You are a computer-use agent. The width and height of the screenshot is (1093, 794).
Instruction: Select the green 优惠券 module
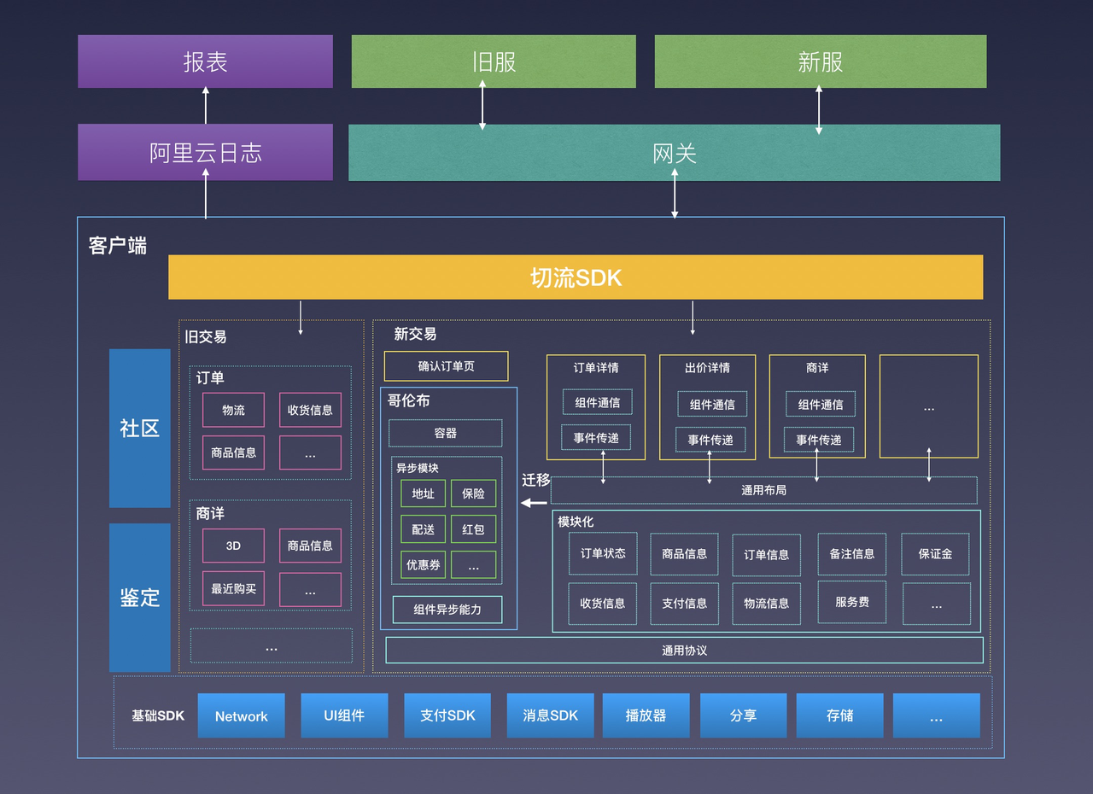(x=424, y=565)
